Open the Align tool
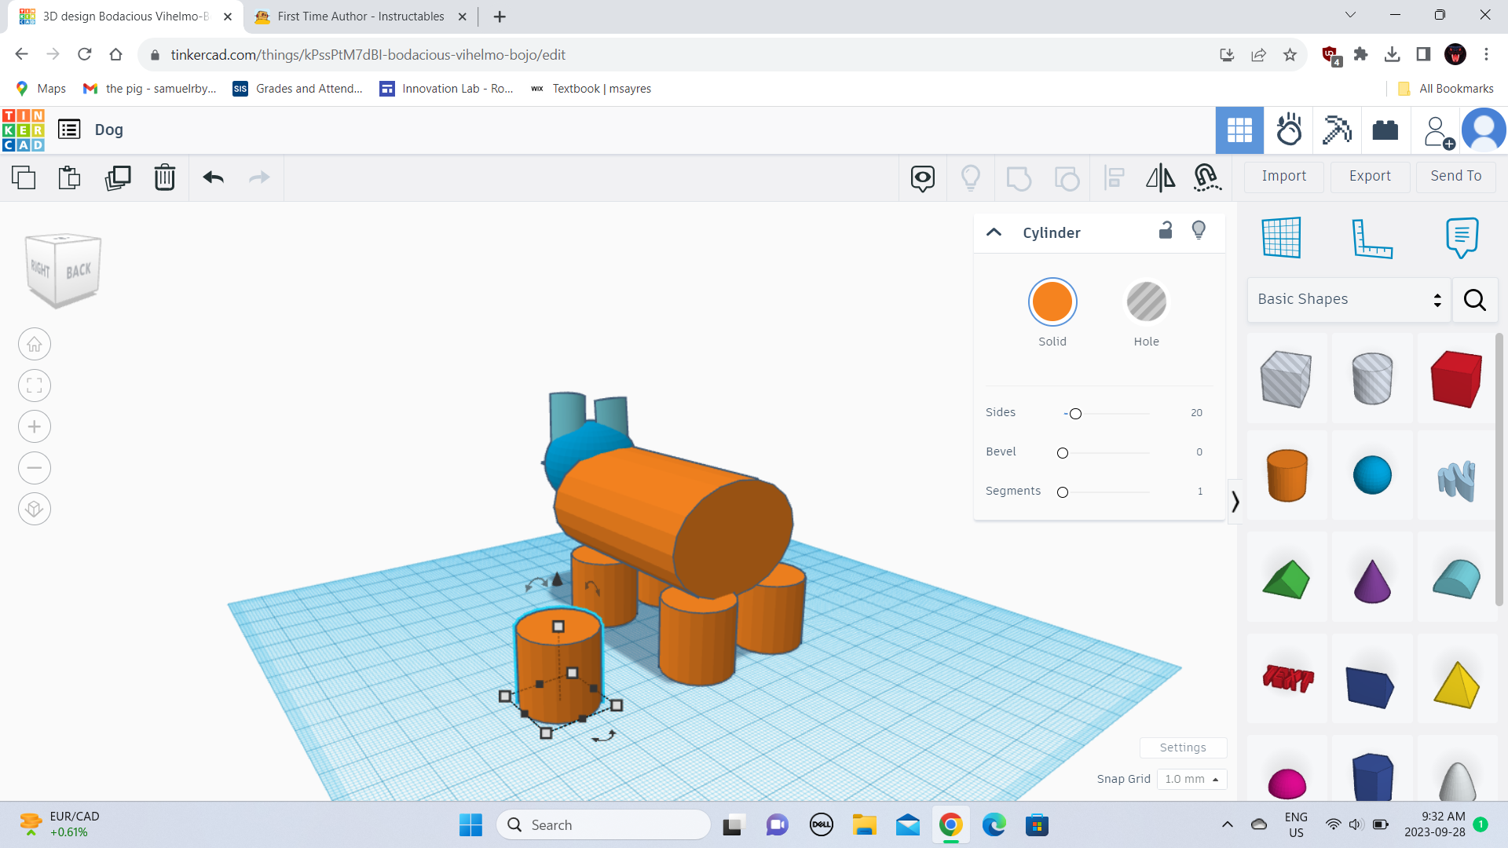The height and width of the screenshot is (848, 1508). pos(1113,177)
